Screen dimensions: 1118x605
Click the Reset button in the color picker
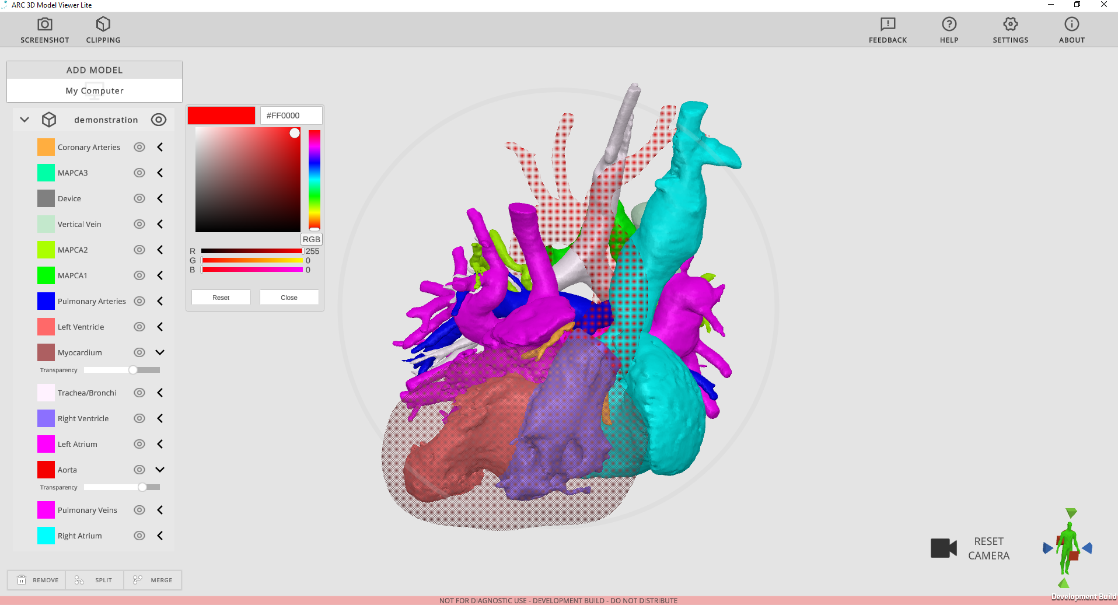point(221,297)
